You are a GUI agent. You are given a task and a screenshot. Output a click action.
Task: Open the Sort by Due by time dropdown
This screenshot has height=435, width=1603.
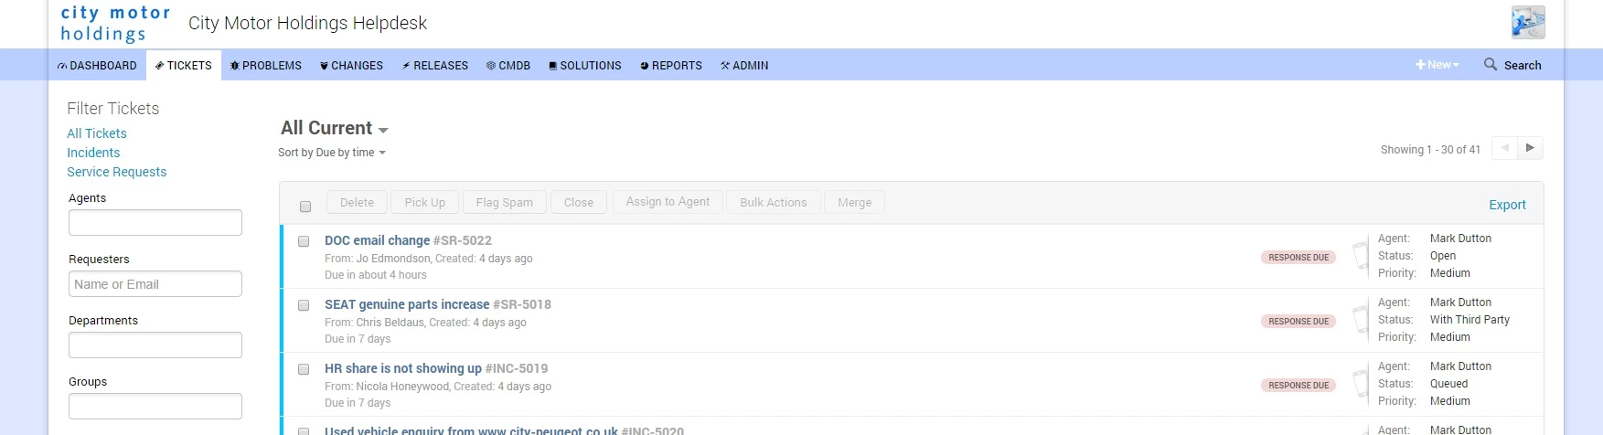(x=332, y=153)
